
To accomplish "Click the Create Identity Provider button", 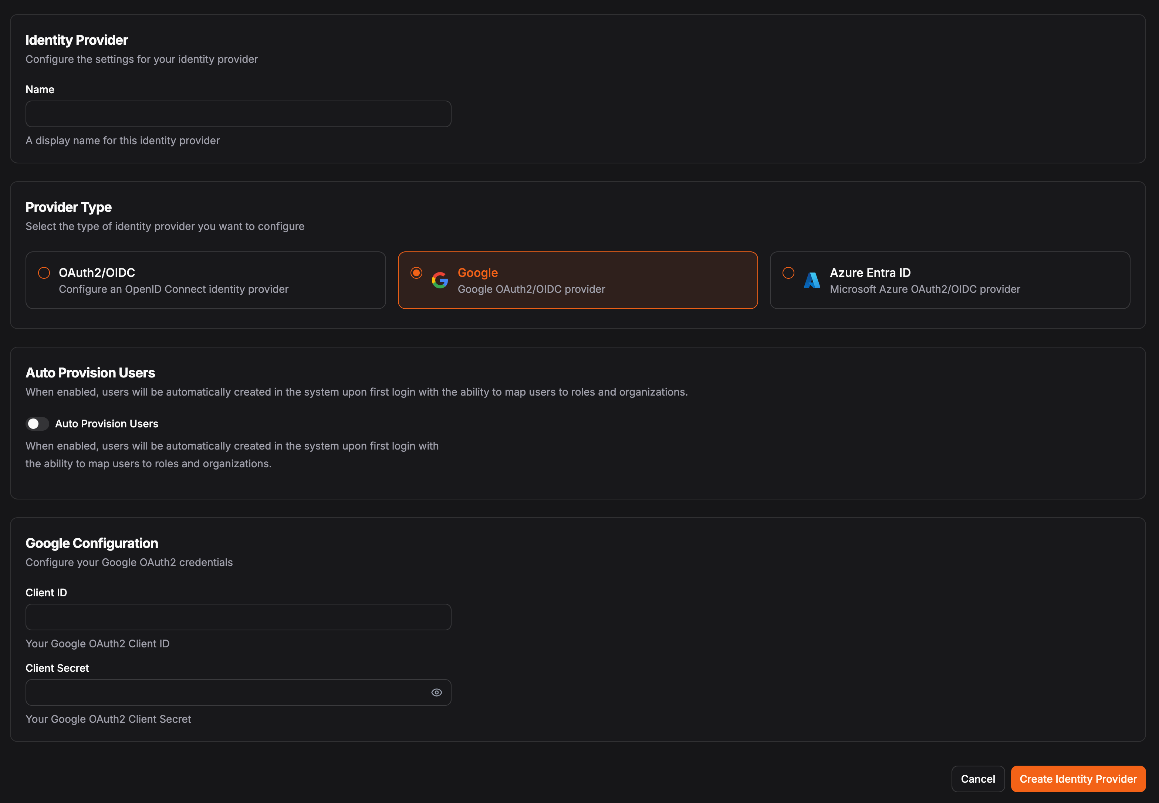I will point(1078,778).
